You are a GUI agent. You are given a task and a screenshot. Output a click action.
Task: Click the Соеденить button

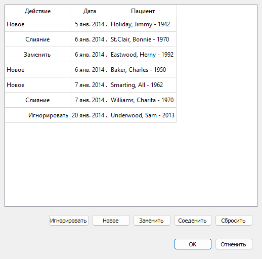pyautogui.click(x=193, y=221)
